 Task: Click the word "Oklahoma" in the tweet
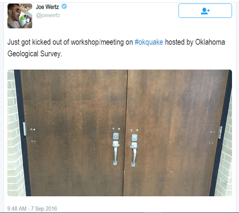coord(210,42)
